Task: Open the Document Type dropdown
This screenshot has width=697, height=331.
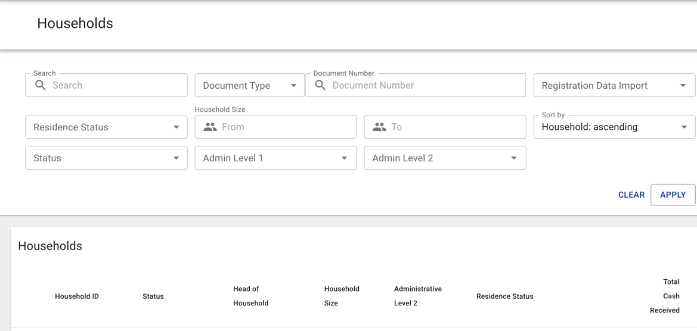Action: pyautogui.click(x=249, y=86)
